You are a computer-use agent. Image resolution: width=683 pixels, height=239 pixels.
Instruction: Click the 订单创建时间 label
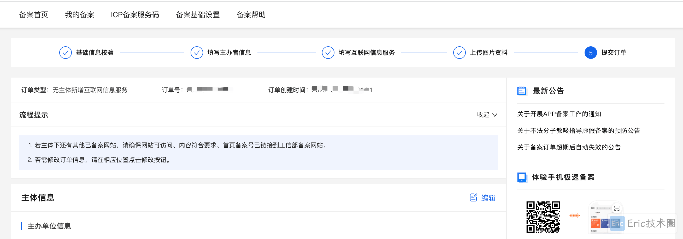point(288,90)
